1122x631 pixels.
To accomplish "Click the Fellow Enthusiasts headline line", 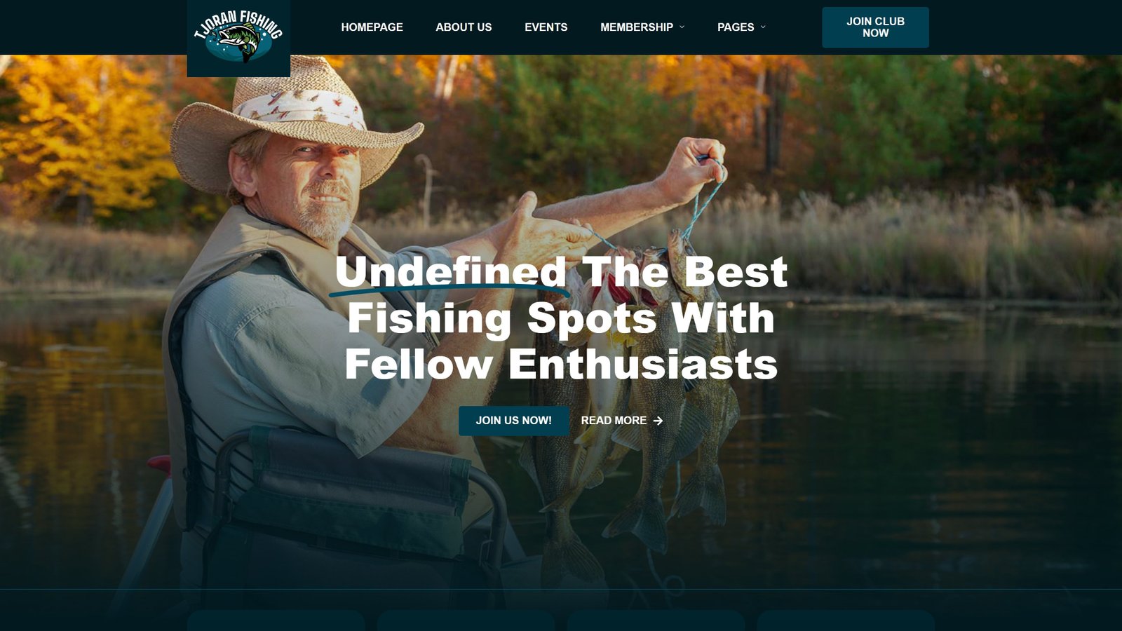I will 561,365.
